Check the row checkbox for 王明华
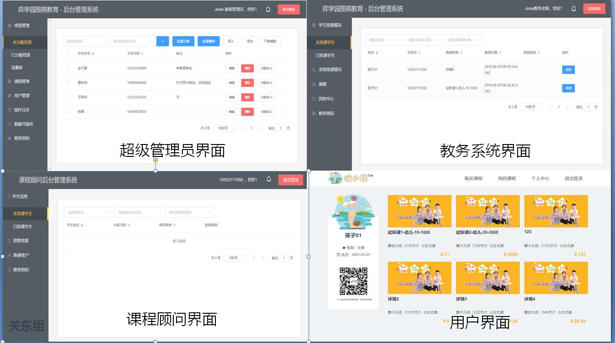615x343 pixels. click(x=68, y=97)
